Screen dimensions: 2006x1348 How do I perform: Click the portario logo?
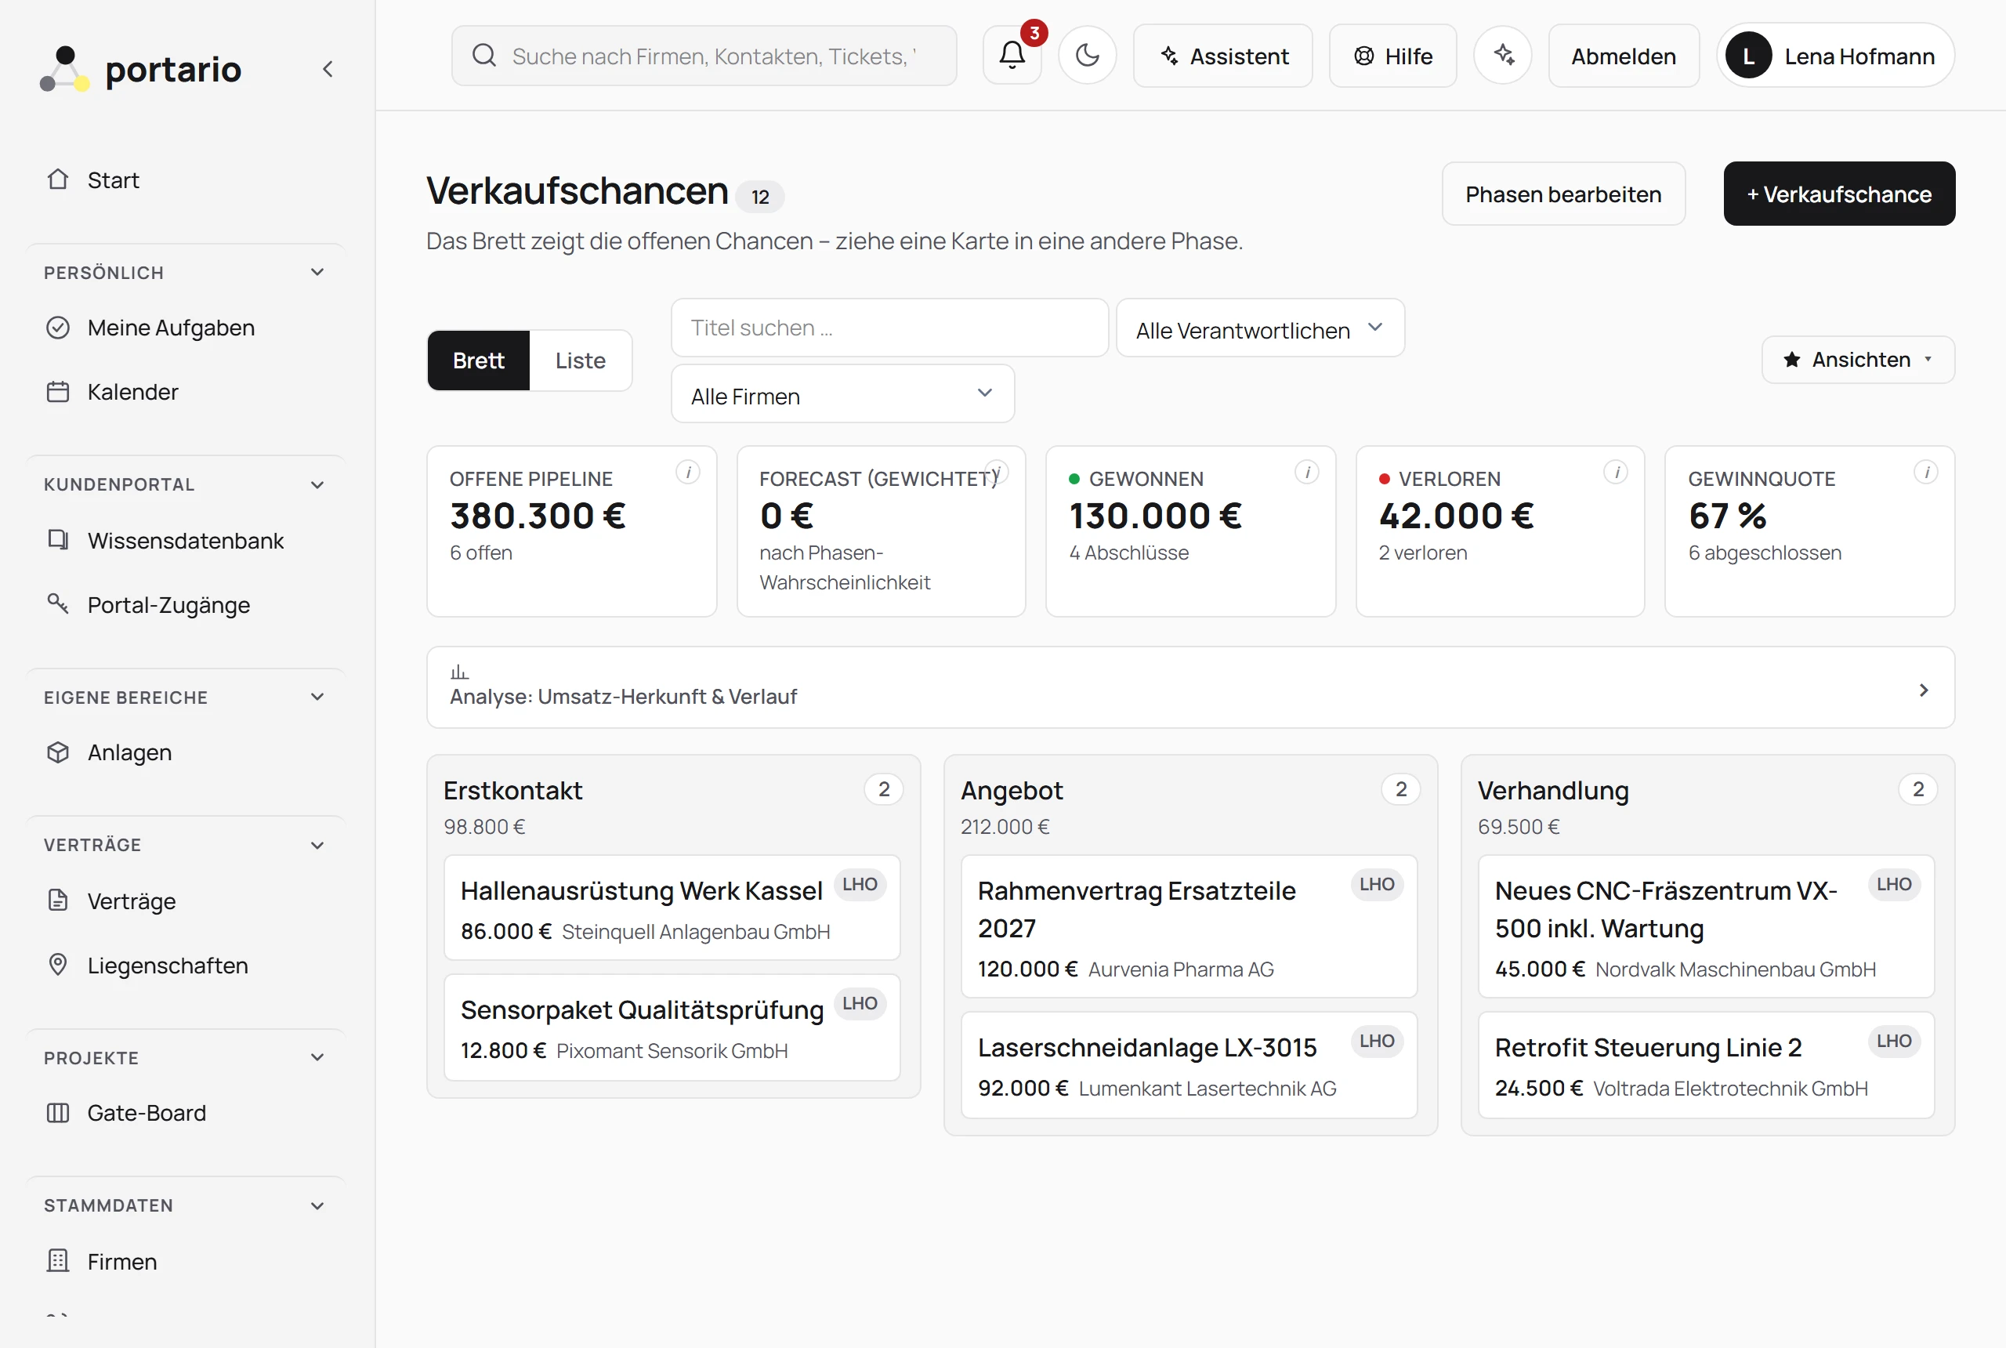[x=141, y=70]
